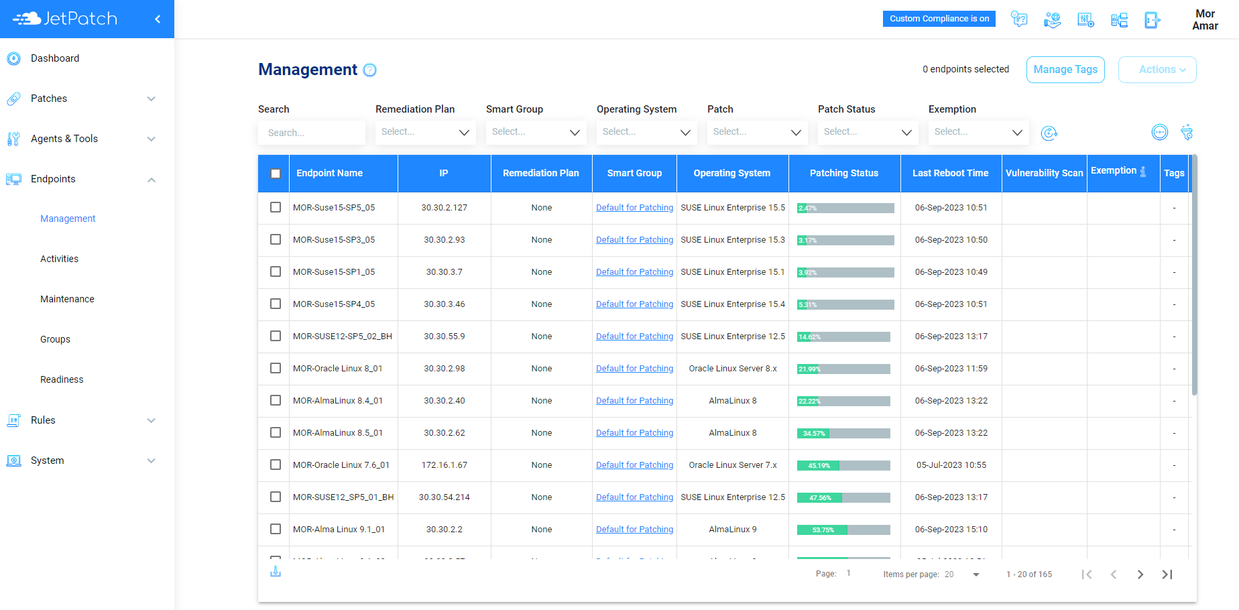This screenshot has height=610, width=1239.
Task: Click into the Search input field
Action: point(312,133)
